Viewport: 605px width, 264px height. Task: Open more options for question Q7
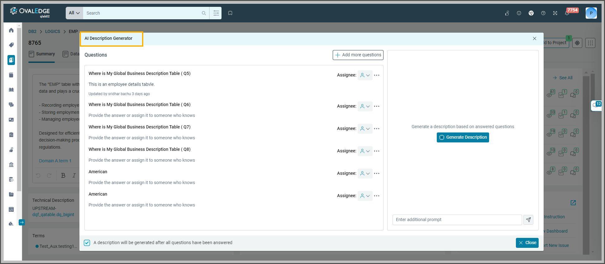tap(377, 129)
